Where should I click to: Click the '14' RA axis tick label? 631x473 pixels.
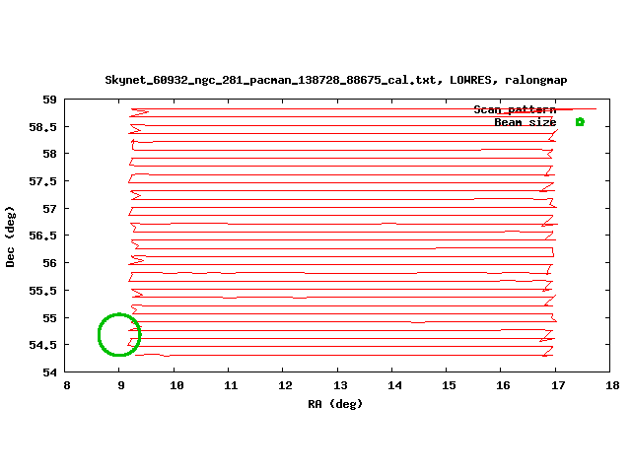(394, 385)
